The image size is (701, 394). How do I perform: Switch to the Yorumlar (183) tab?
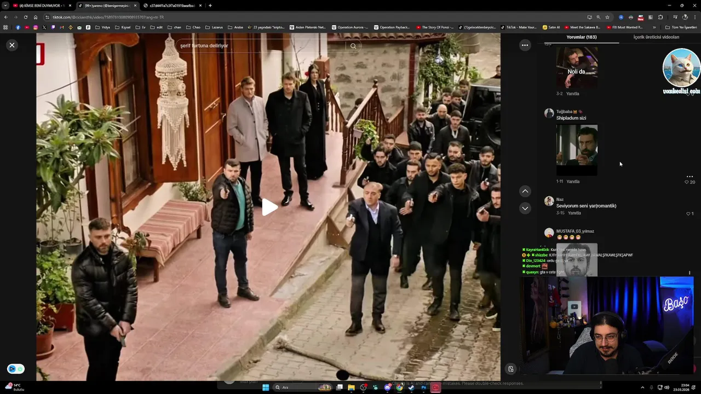(582, 37)
